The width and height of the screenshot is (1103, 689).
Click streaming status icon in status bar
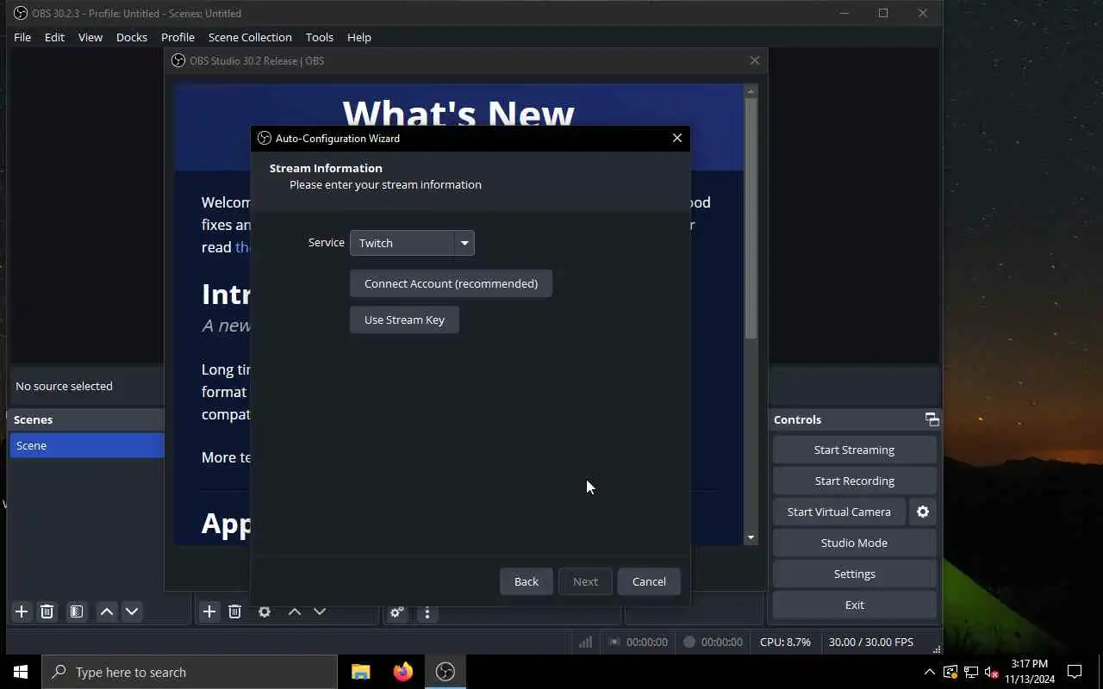(x=614, y=642)
